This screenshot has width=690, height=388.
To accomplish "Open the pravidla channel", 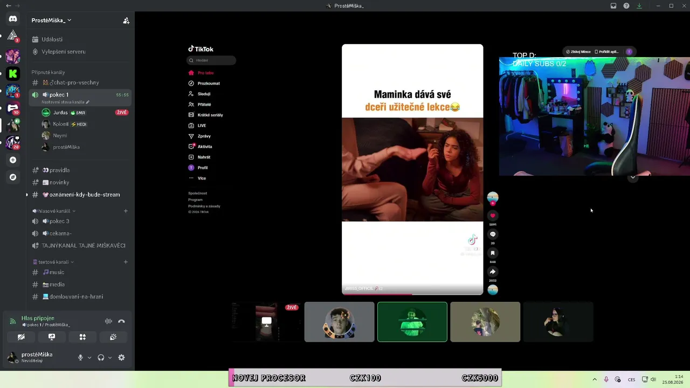I will pyautogui.click(x=81, y=170).
